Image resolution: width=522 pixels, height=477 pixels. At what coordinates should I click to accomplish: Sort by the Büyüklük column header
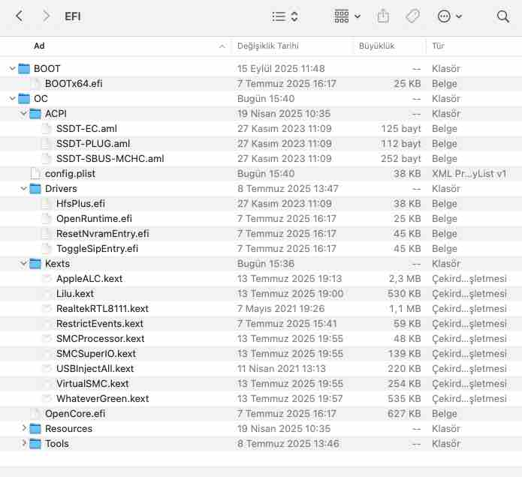[x=376, y=46]
